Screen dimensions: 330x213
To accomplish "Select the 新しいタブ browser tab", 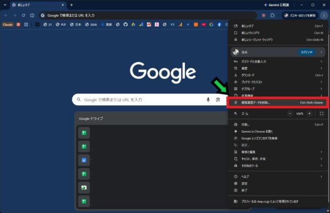I will pyautogui.click(x=38, y=5).
